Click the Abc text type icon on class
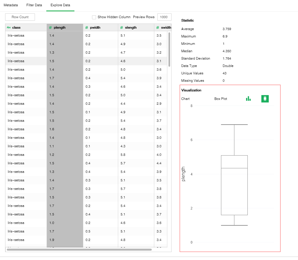The width and height of the screenshot is (298, 260). click(x=9, y=28)
